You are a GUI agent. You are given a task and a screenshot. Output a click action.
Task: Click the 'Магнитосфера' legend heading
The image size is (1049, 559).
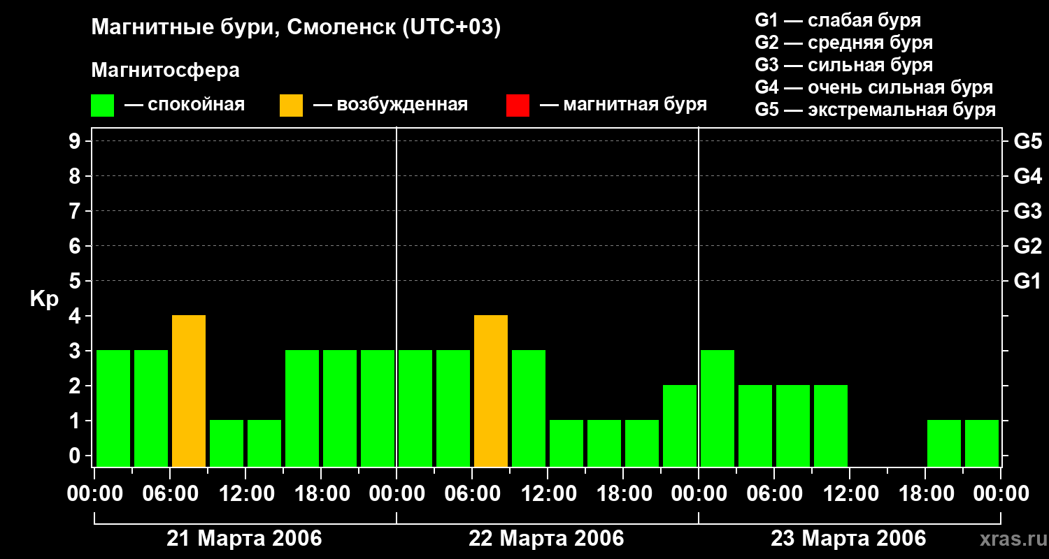coord(166,71)
